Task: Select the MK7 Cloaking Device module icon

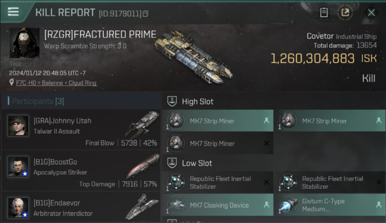Action: point(176,205)
